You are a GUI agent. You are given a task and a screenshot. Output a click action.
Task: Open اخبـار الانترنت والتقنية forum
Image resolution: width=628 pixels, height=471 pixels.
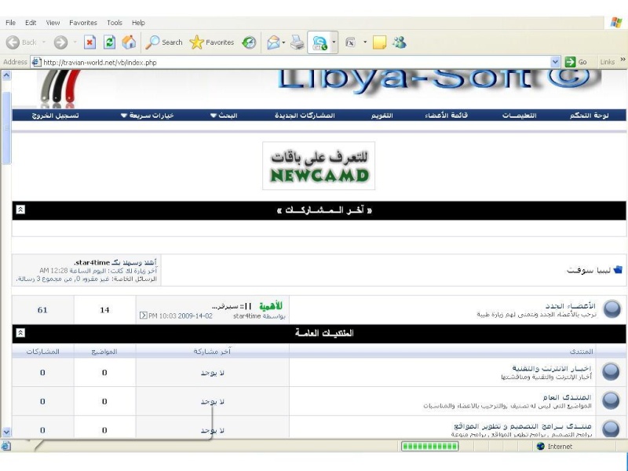tap(552, 368)
